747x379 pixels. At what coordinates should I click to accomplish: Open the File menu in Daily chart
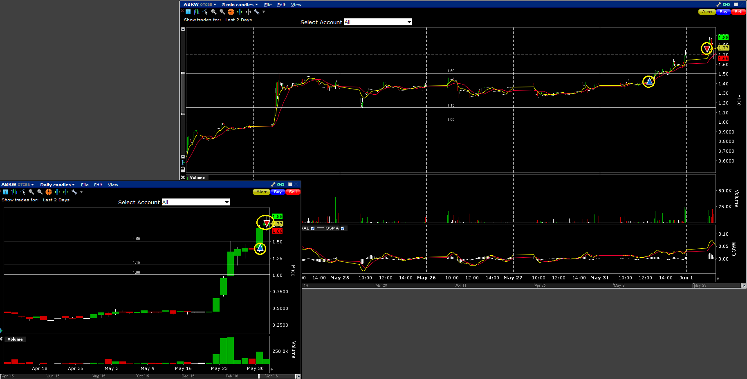click(x=85, y=185)
